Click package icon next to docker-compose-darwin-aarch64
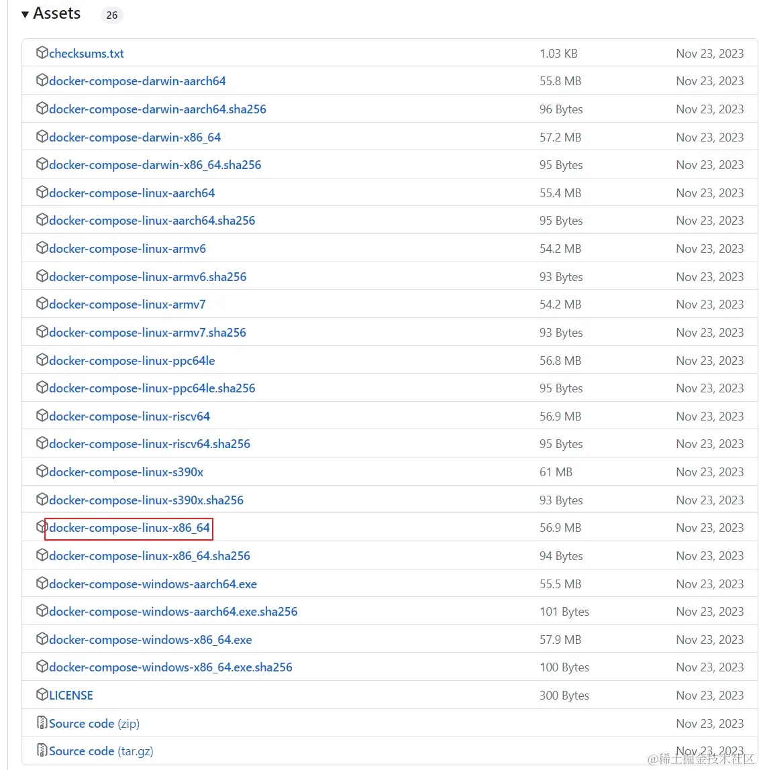 click(42, 80)
